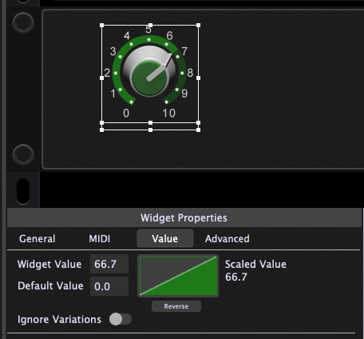Click the knob's top-left resize handle
Image resolution: width=364 pixels, height=339 pixels.
(x=101, y=25)
